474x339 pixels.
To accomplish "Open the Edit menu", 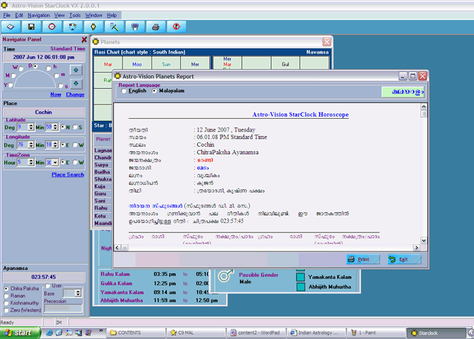I will pos(19,15).
